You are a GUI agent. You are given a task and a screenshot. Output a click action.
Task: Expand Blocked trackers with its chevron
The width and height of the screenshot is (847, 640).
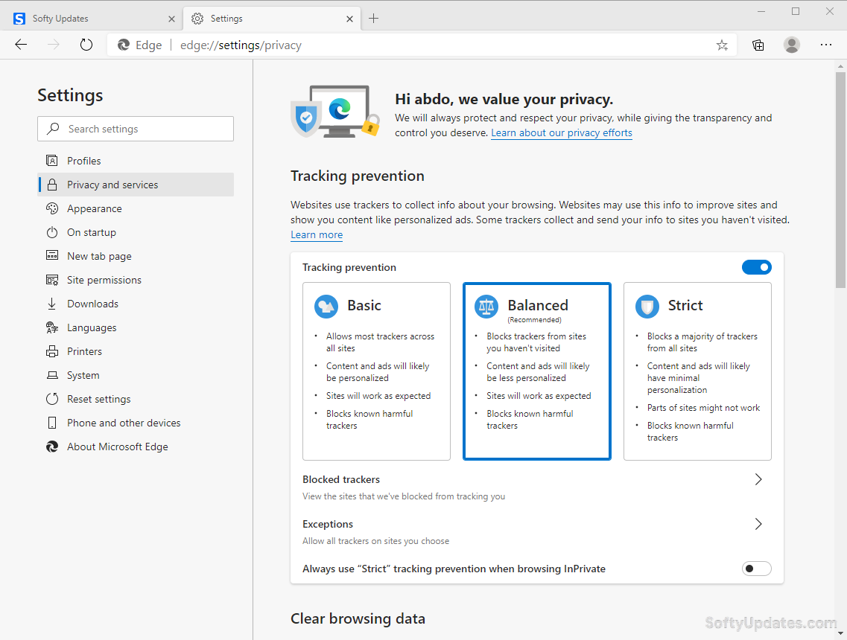758,479
